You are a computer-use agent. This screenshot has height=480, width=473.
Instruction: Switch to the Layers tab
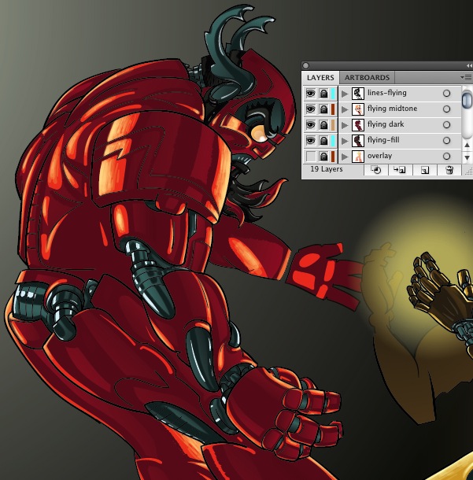tap(320, 77)
